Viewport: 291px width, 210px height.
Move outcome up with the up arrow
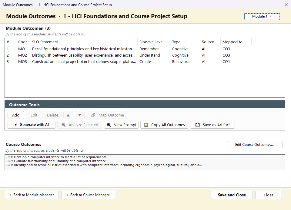(68, 115)
